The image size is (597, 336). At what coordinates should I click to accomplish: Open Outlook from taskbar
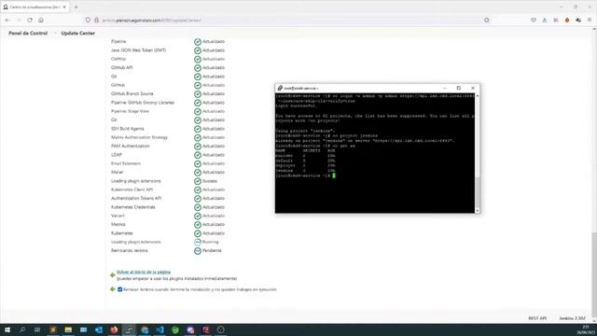(99, 329)
